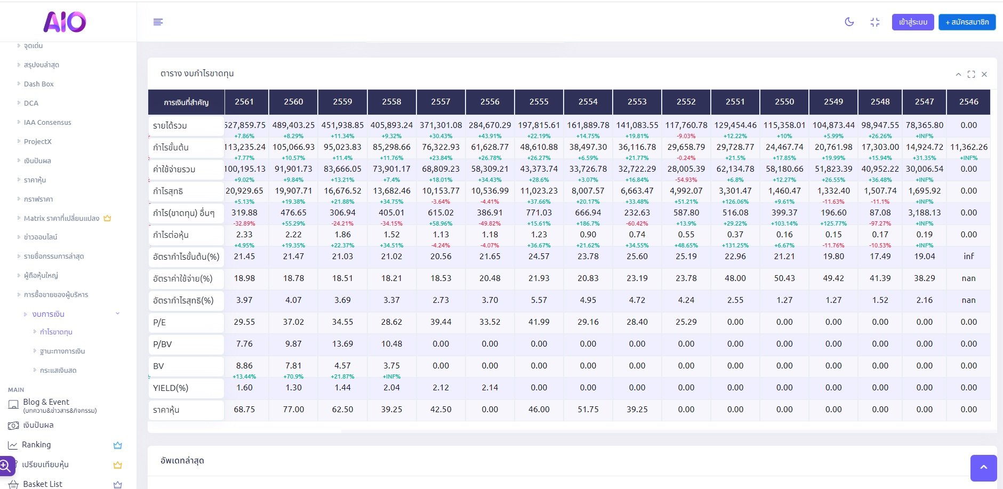This screenshot has height=489, width=1003.
Task: Open the ผู้ถือหุ้นใหญ่ sidebar item
Action: click(x=41, y=275)
